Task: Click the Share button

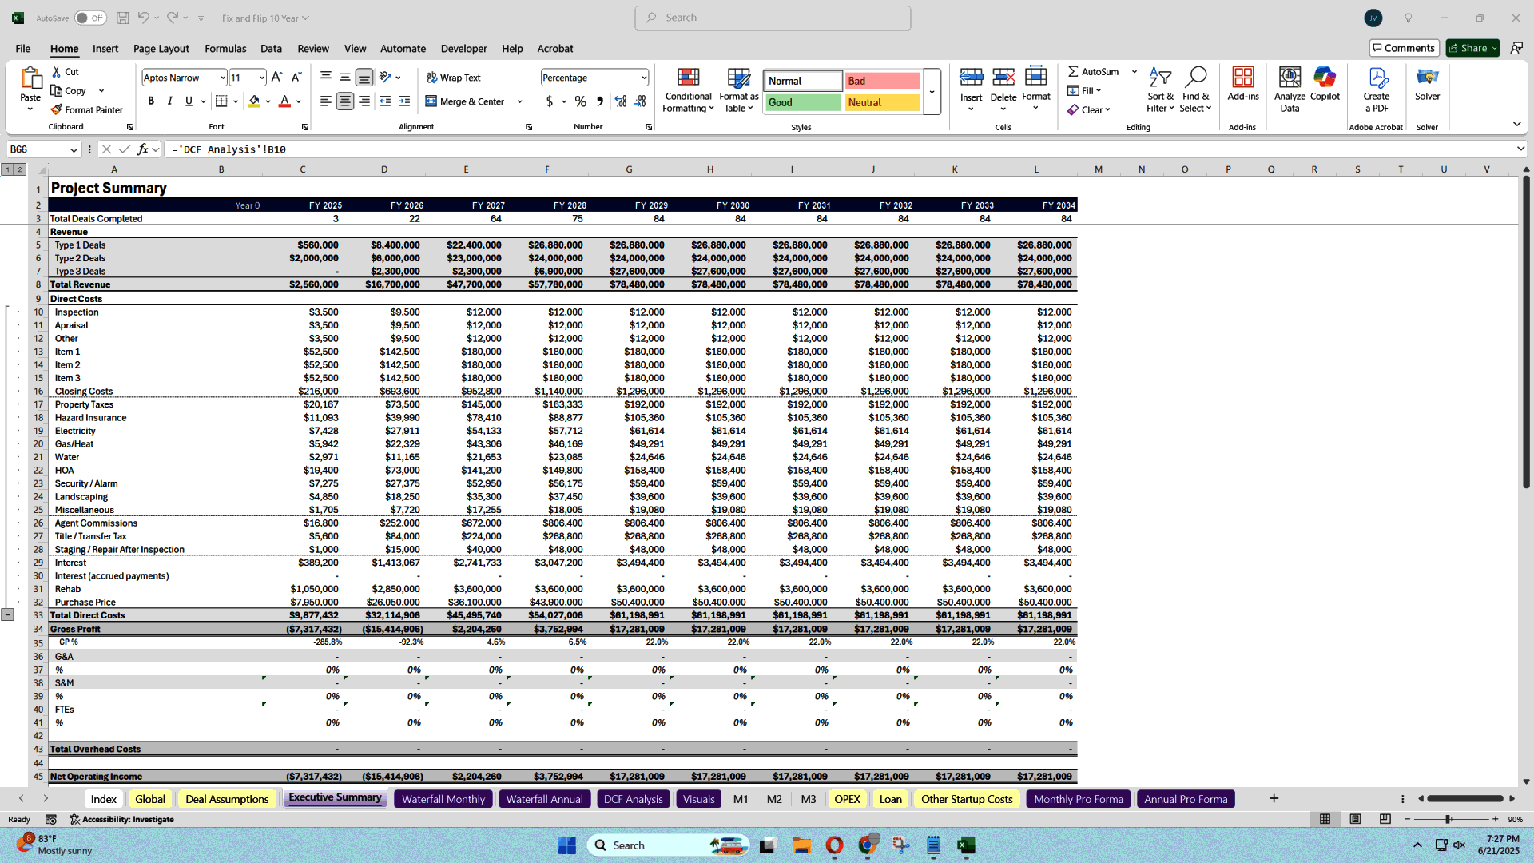Action: (x=1472, y=48)
